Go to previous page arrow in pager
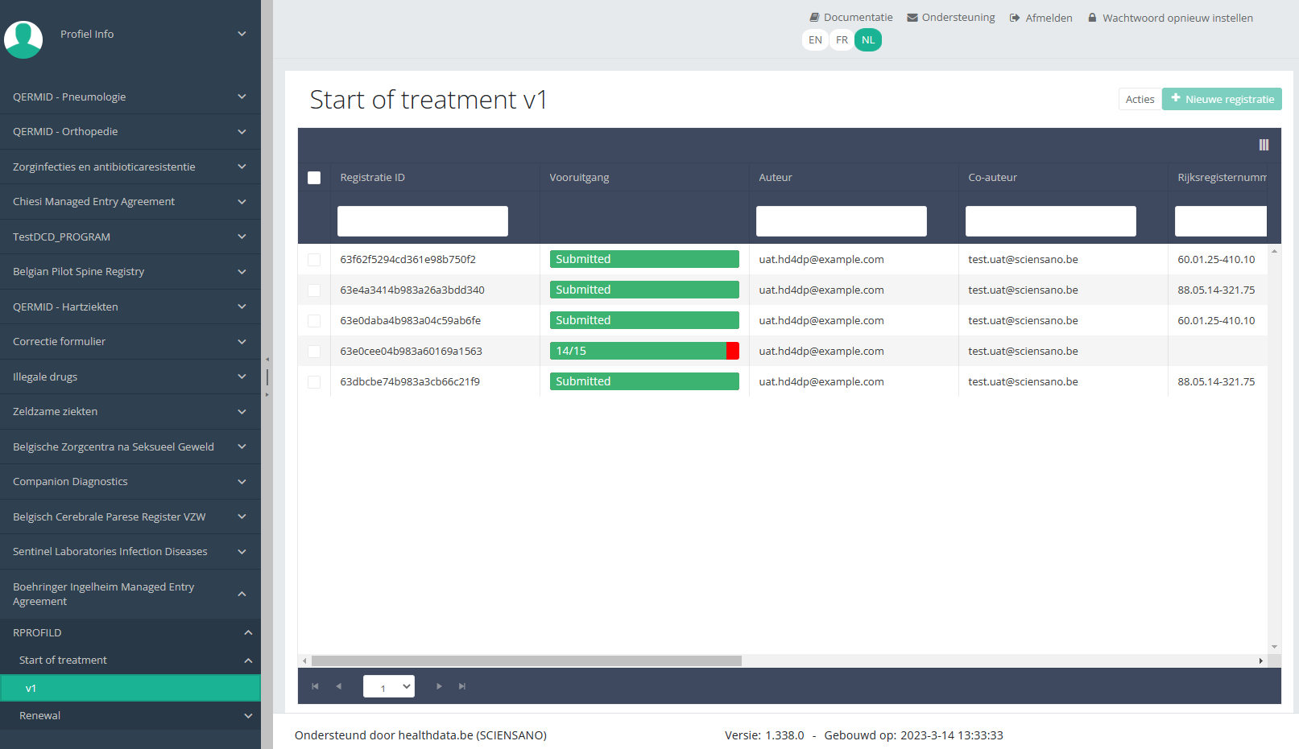The image size is (1299, 749). pos(339,686)
